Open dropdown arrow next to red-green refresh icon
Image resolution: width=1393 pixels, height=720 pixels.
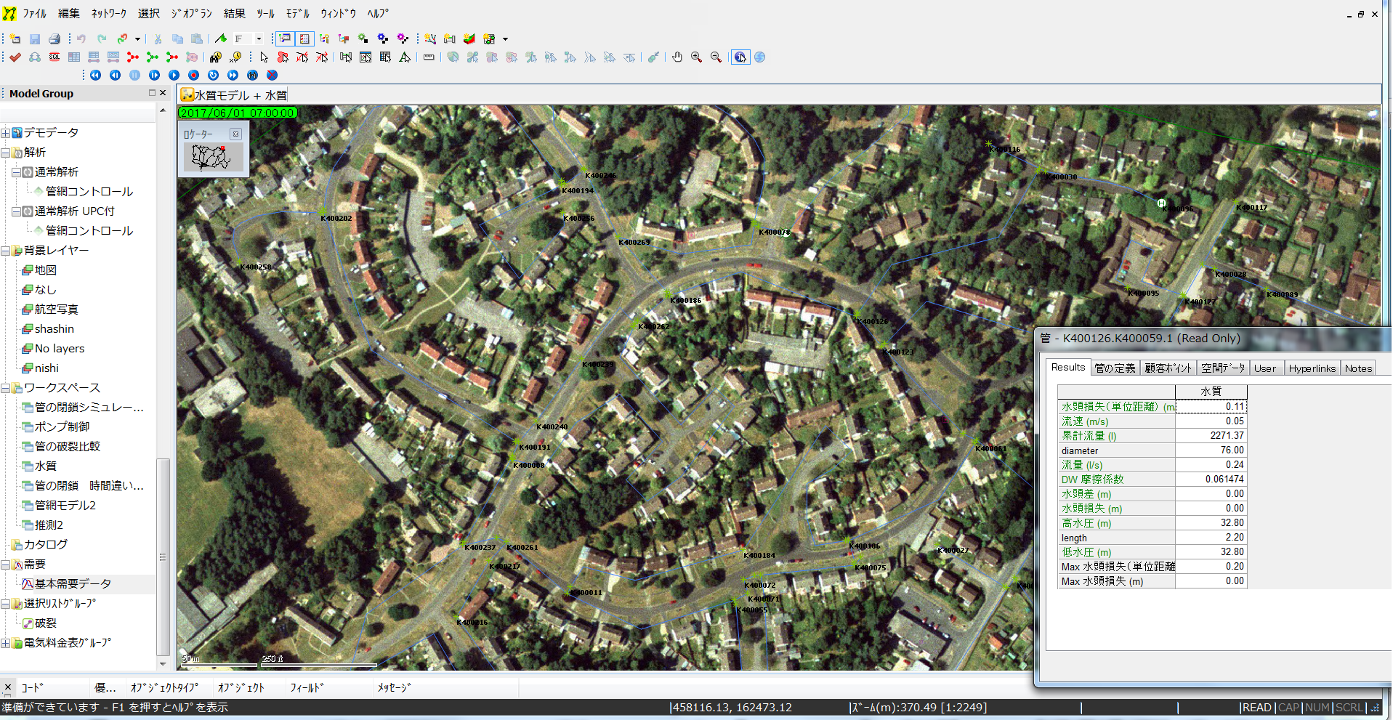point(137,39)
